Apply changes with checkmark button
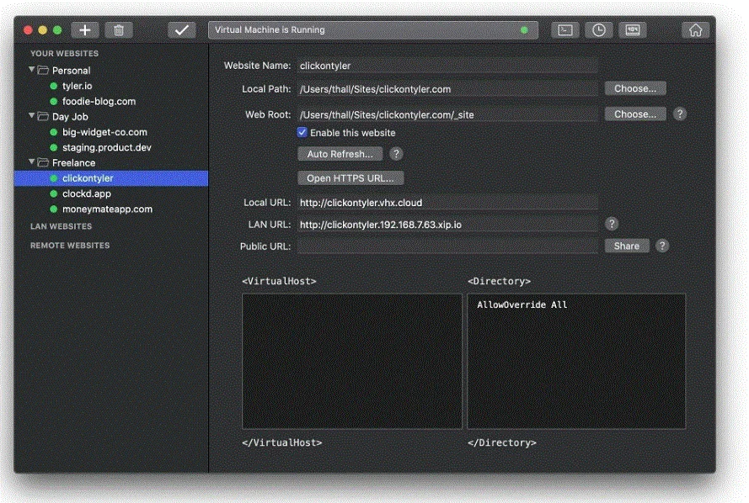 [x=181, y=30]
